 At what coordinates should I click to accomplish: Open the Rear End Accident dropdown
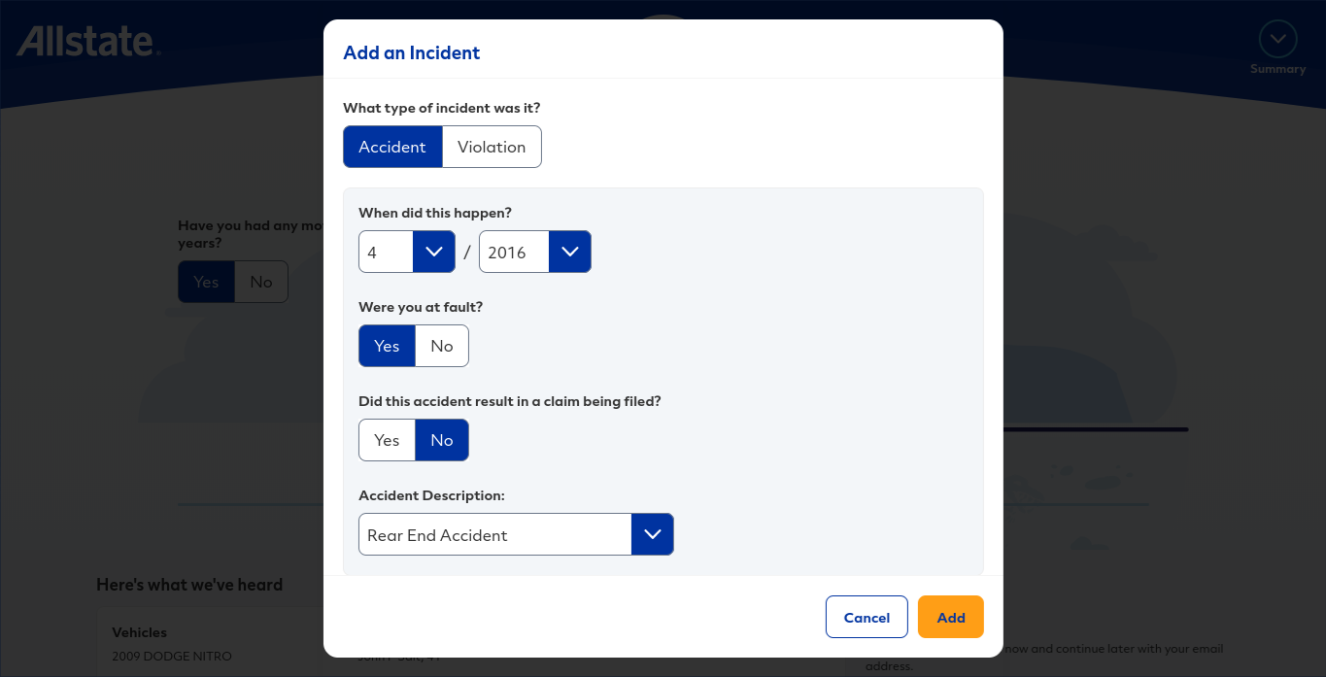tap(494, 534)
